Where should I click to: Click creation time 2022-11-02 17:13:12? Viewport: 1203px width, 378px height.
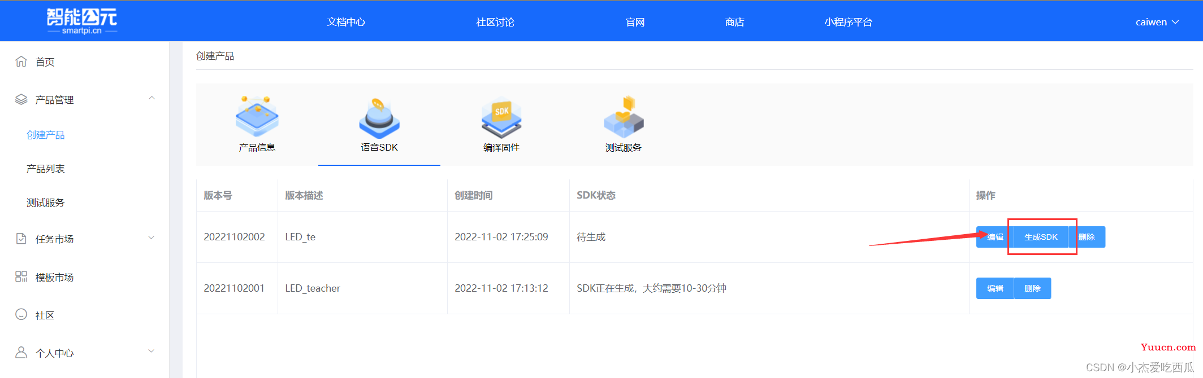click(x=501, y=288)
